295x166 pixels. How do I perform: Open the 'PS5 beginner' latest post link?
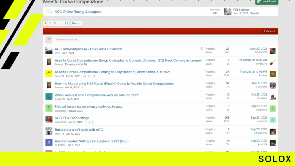[x=241, y=10]
